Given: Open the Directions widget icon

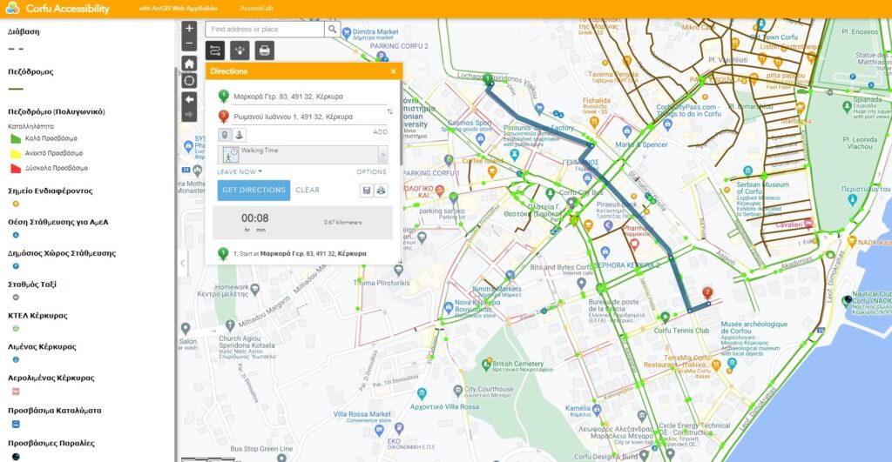Looking at the screenshot, I should (x=215, y=50).
